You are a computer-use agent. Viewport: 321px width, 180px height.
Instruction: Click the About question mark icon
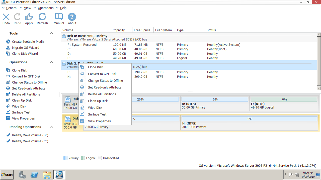click(x=72, y=17)
